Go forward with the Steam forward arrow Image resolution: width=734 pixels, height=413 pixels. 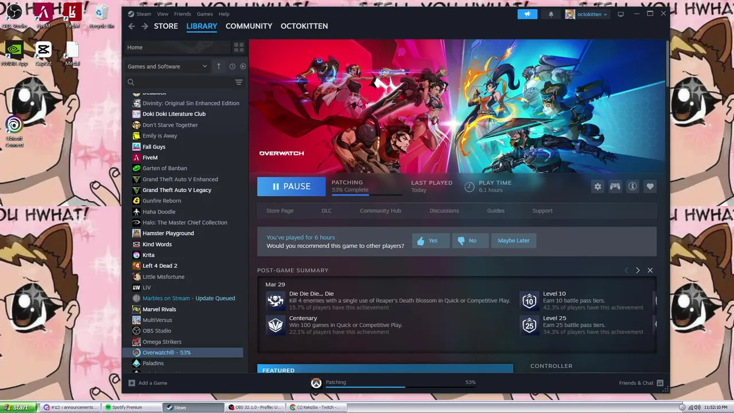coord(145,26)
